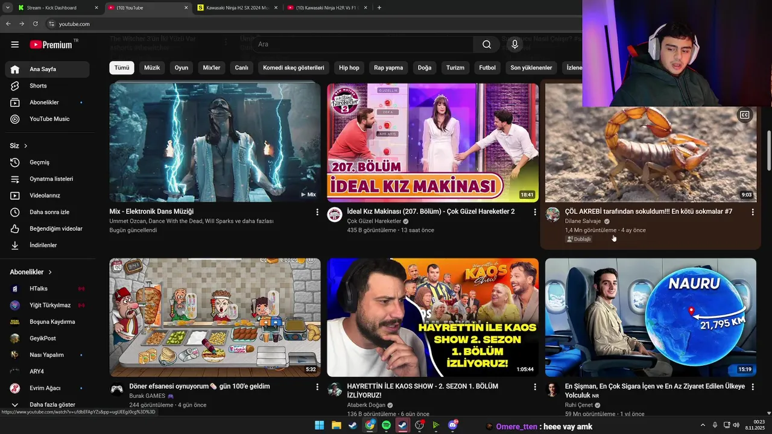
Task: Click CC badge on scorpion thumbnail
Action: [745, 115]
